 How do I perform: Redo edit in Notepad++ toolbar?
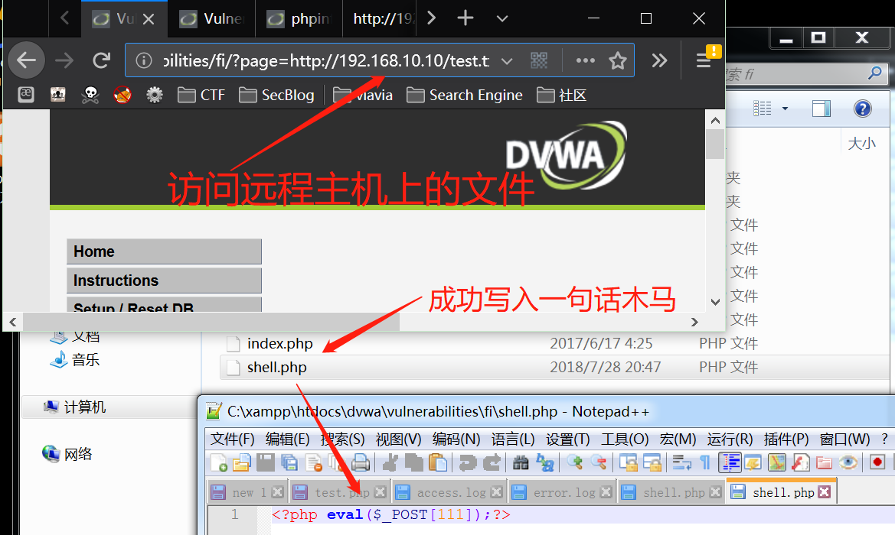492,462
